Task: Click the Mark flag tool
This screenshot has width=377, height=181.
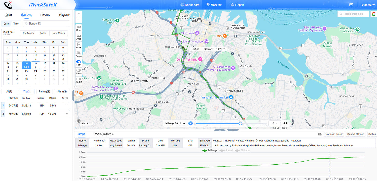Action: [x=79, y=45]
